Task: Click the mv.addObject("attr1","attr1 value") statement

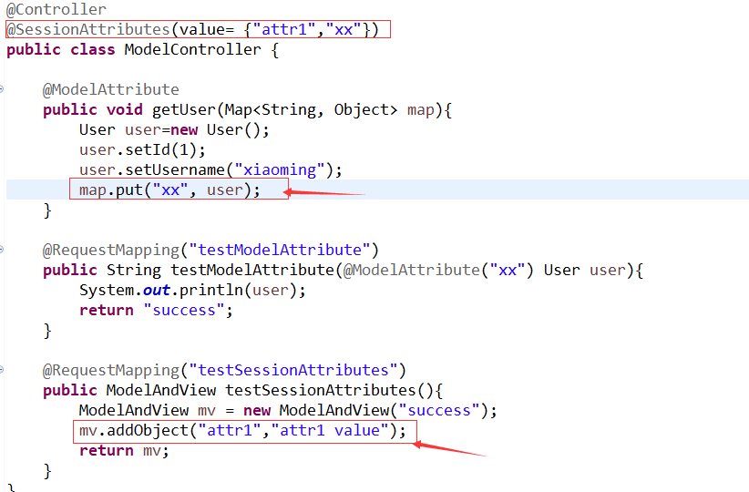Action: [242, 431]
